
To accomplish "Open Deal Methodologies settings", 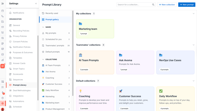I will [x=21, y=90].
